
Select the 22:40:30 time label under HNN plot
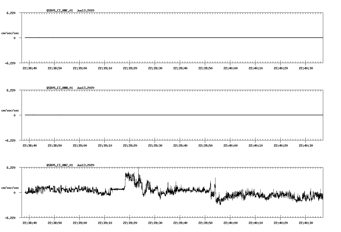click(x=306, y=146)
